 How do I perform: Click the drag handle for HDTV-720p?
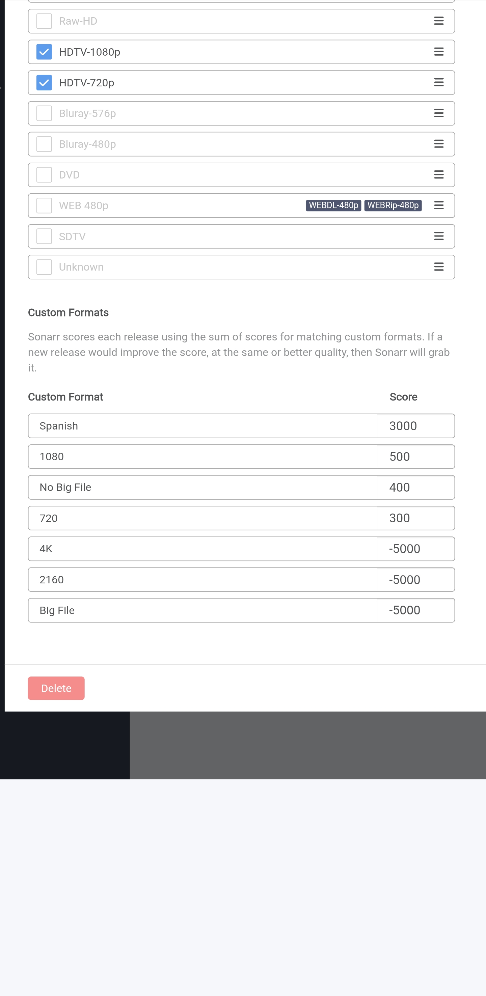pyautogui.click(x=438, y=82)
